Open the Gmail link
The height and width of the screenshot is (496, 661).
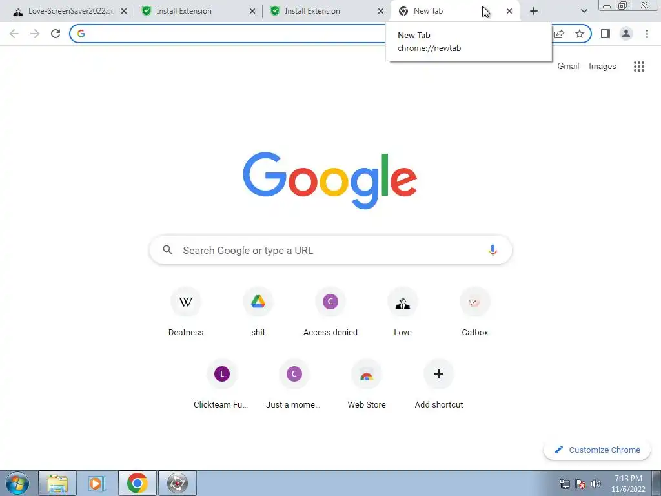[568, 67]
